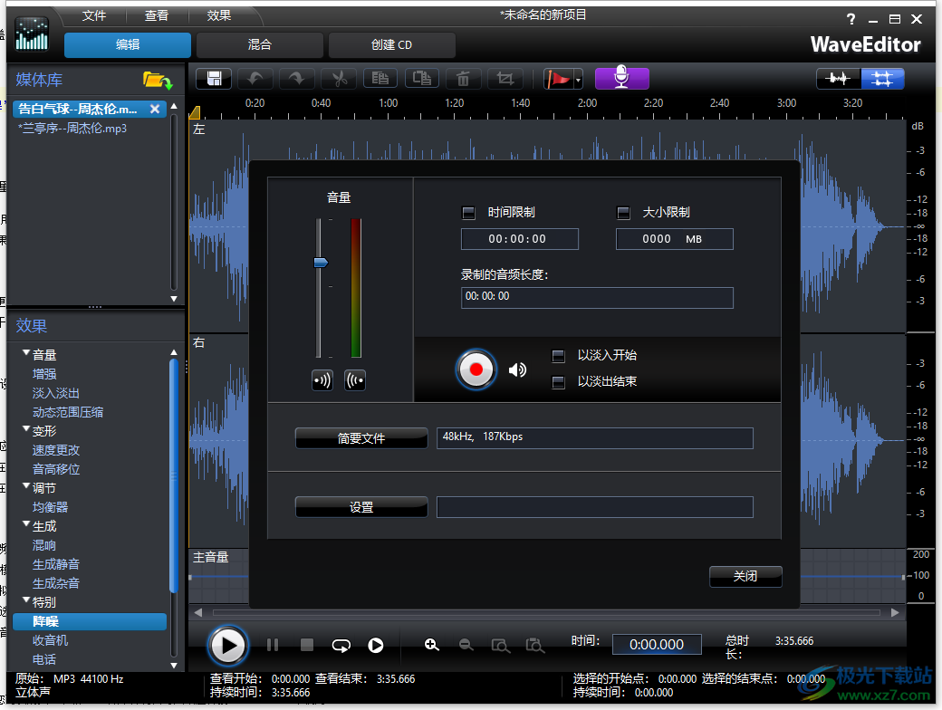The image size is (942, 710).
Task: Select the microphone recording tool
Action: tap(621, 78)
